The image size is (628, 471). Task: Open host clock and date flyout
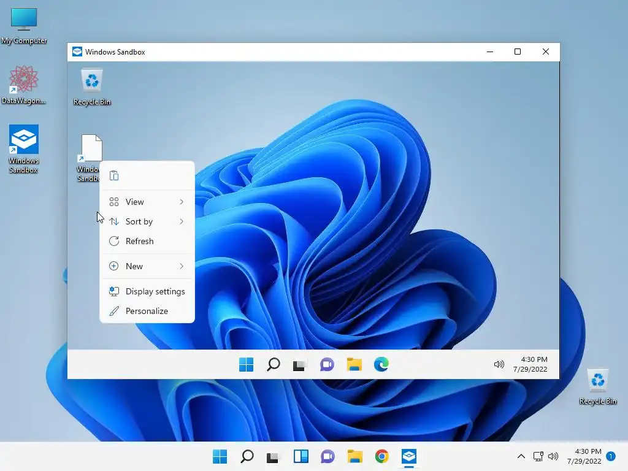point(584,456)
